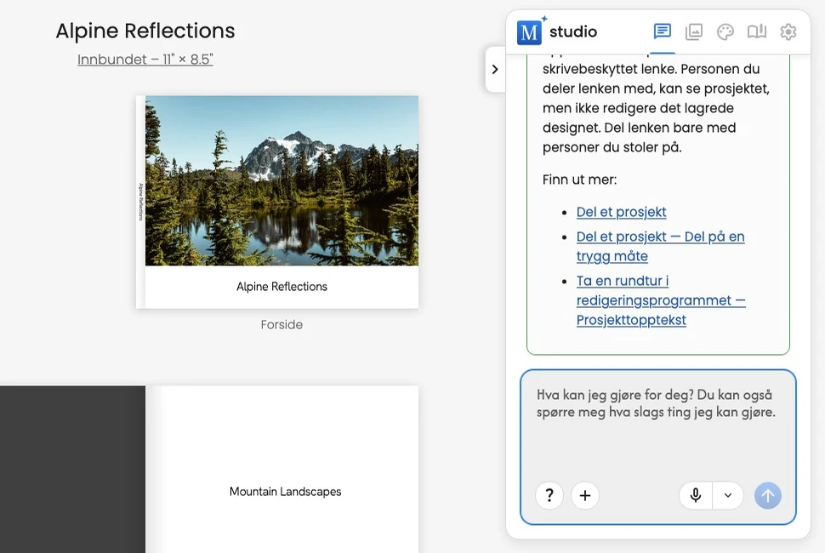The image size is (825, 553).
Task: Open the "Del et prosjekt" link
Action: [621, 212]
